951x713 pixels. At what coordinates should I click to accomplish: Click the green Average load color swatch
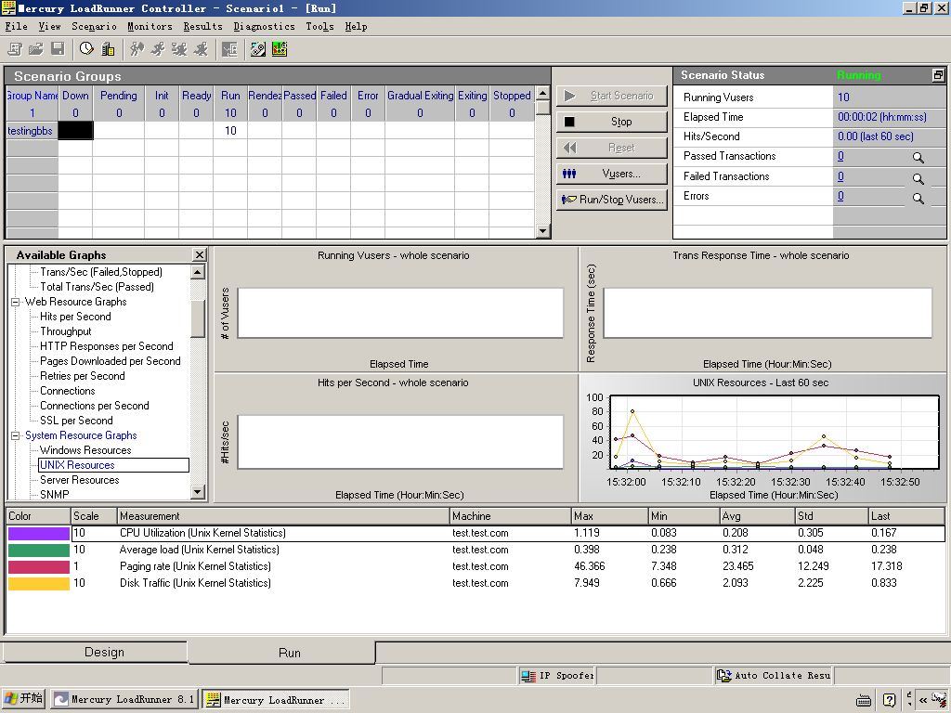38,550
